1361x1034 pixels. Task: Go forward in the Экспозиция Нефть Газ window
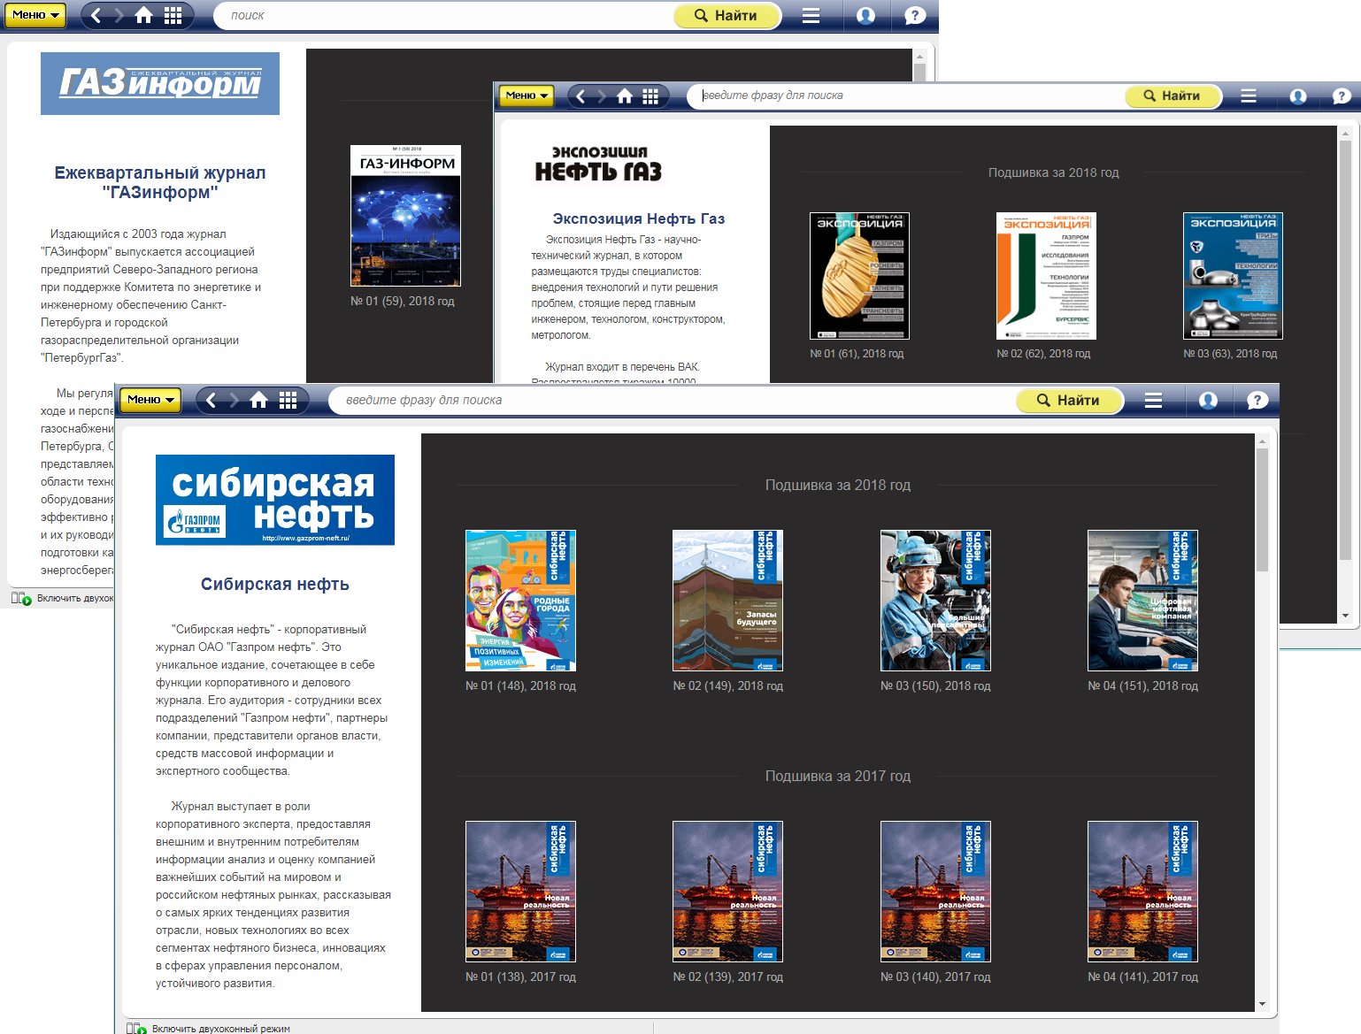(x=602, y=96)
